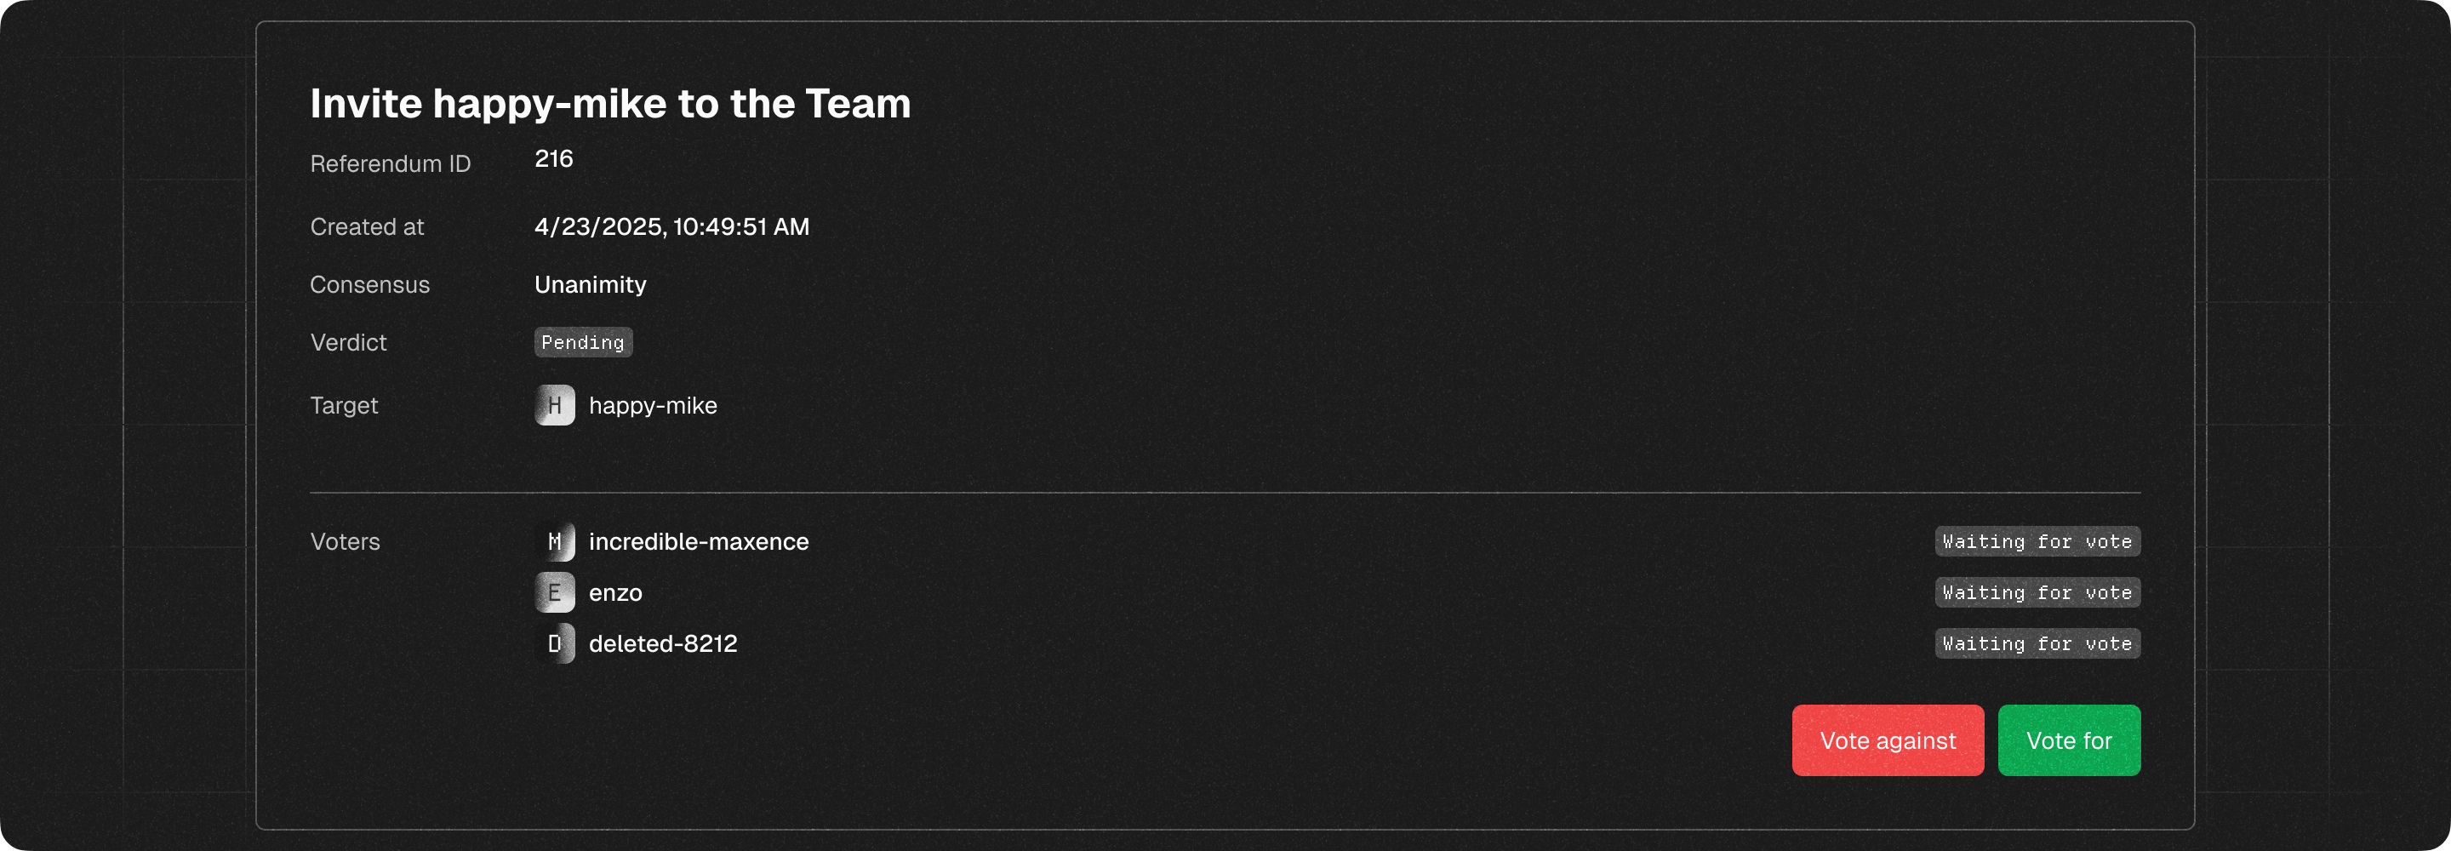Open voter incredible-maxence's name
Screen dimensions: 2451x851
tap(699, 541)
